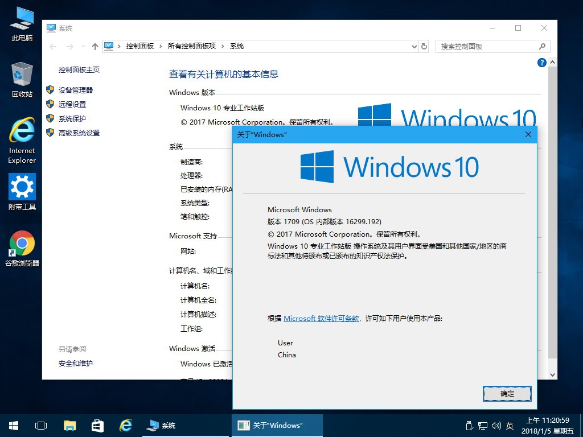Image resolution: width=583 pixels, height=437 pixels.
Task: Click the 控制面板 breadcrumb
Action: coord(140,46)
